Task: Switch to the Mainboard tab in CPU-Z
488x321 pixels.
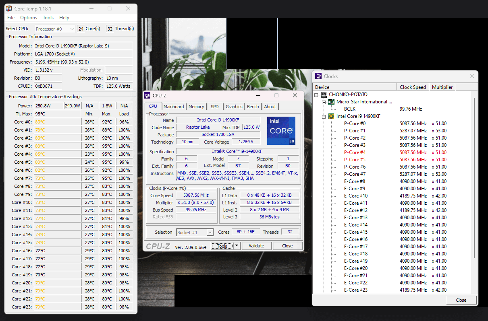Action: [x=174, y=107]
